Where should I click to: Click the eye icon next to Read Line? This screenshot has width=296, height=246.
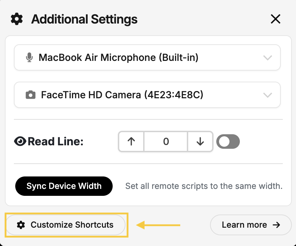(x=20, y=142)
